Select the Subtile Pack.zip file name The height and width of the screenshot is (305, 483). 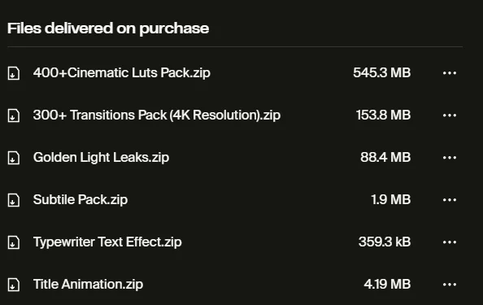(80, 199)
